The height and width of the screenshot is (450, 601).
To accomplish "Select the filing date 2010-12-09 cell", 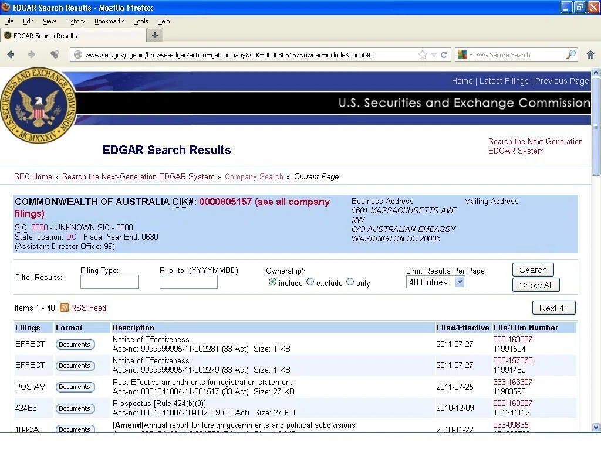I will (455, 408).
